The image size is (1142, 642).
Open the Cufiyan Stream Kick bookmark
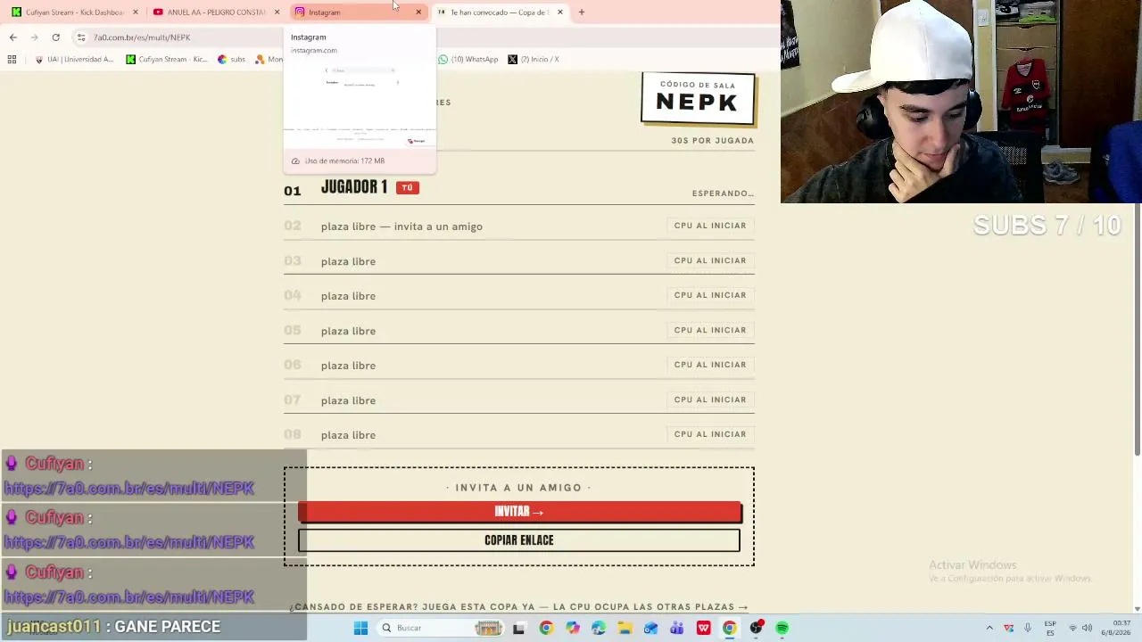click(166, 60)
